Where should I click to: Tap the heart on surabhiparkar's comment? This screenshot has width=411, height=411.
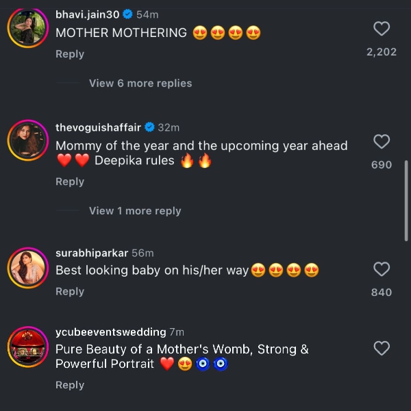coord(382,269)
